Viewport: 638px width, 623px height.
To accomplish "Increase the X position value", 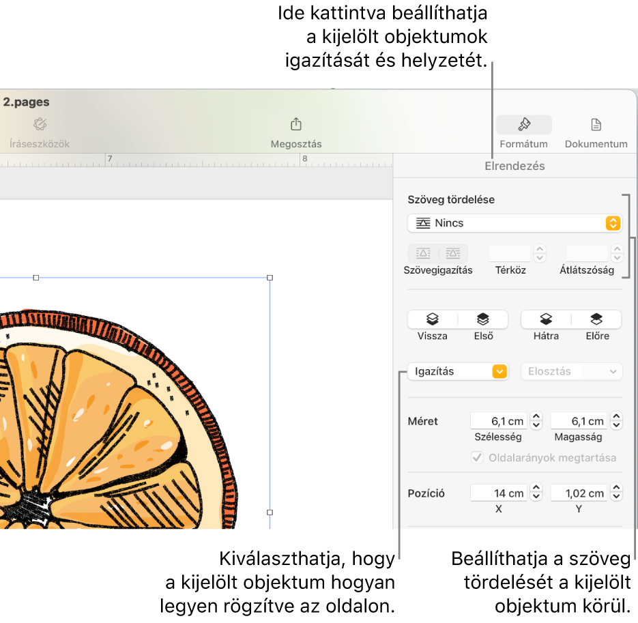I will pyautogui.click(x=536, y=489).
